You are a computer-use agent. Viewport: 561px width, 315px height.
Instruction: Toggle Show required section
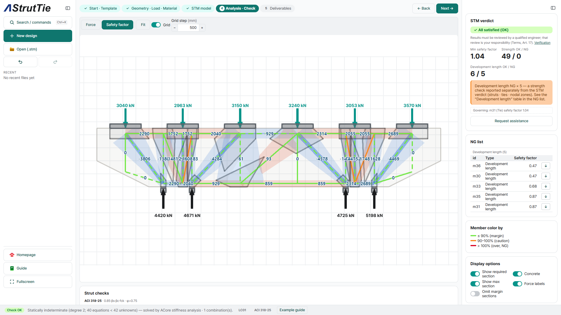pos(475,274)
